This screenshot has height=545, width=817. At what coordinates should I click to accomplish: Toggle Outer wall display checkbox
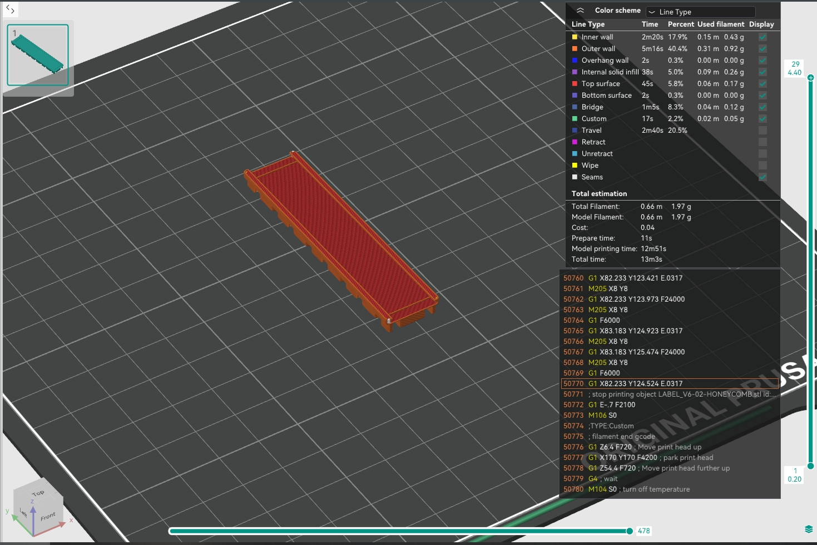[x=762, y=49]
